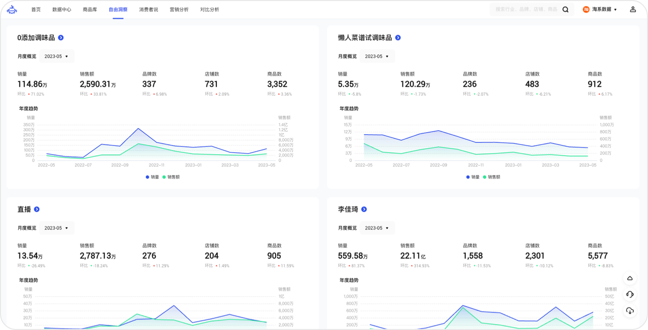Open the month dropdown in 0添加调味品 card
The image size is (648, 330).
click(x=57, y=56)
